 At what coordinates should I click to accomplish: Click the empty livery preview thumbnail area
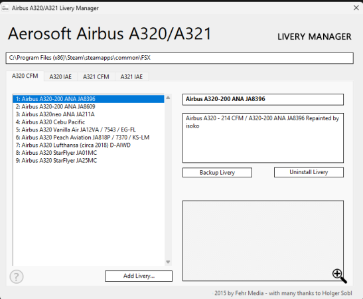pos(263,241)
